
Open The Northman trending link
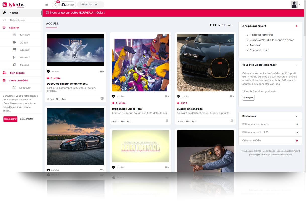[x=259, y=50]
